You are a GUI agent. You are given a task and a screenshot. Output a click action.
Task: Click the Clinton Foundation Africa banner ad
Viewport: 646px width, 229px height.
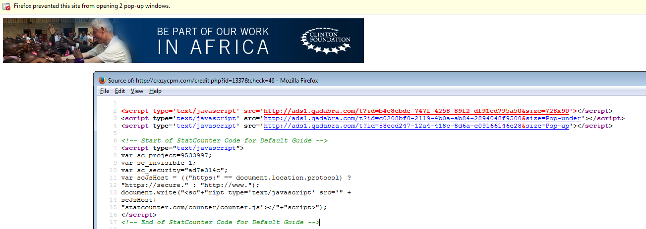183,41
